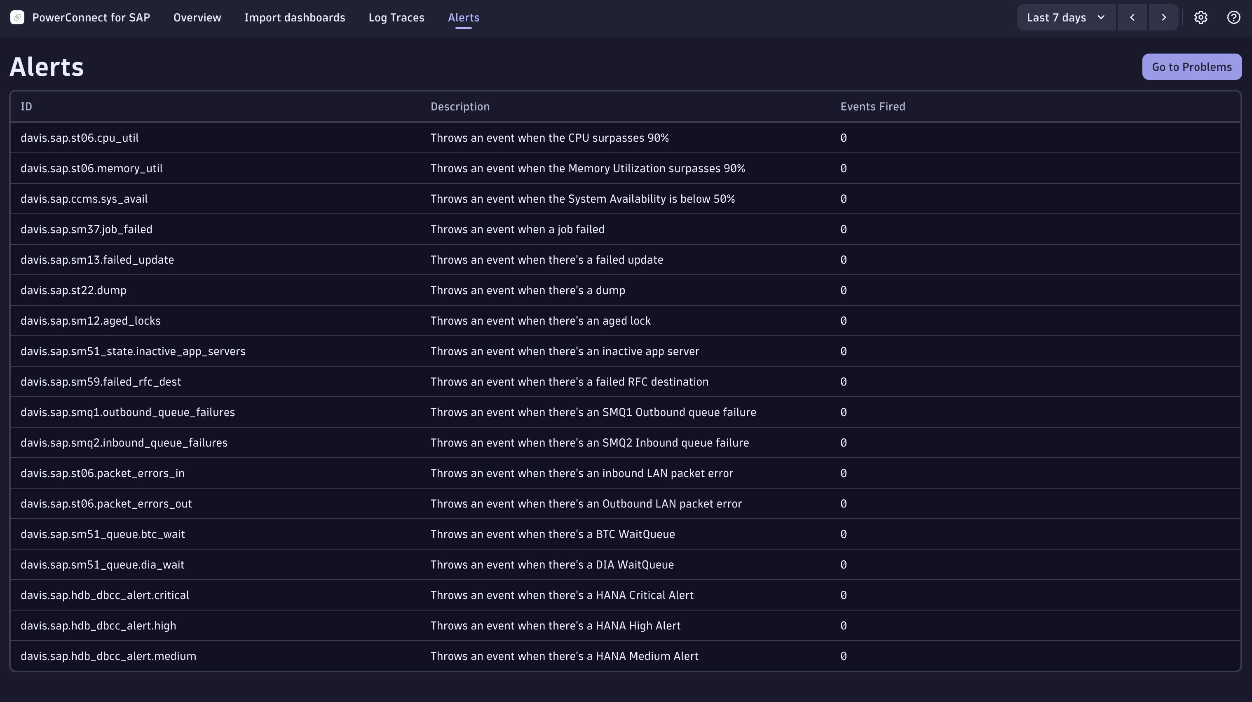
Task: Click the 'there's a dump' description
Action: coord(528,290)
